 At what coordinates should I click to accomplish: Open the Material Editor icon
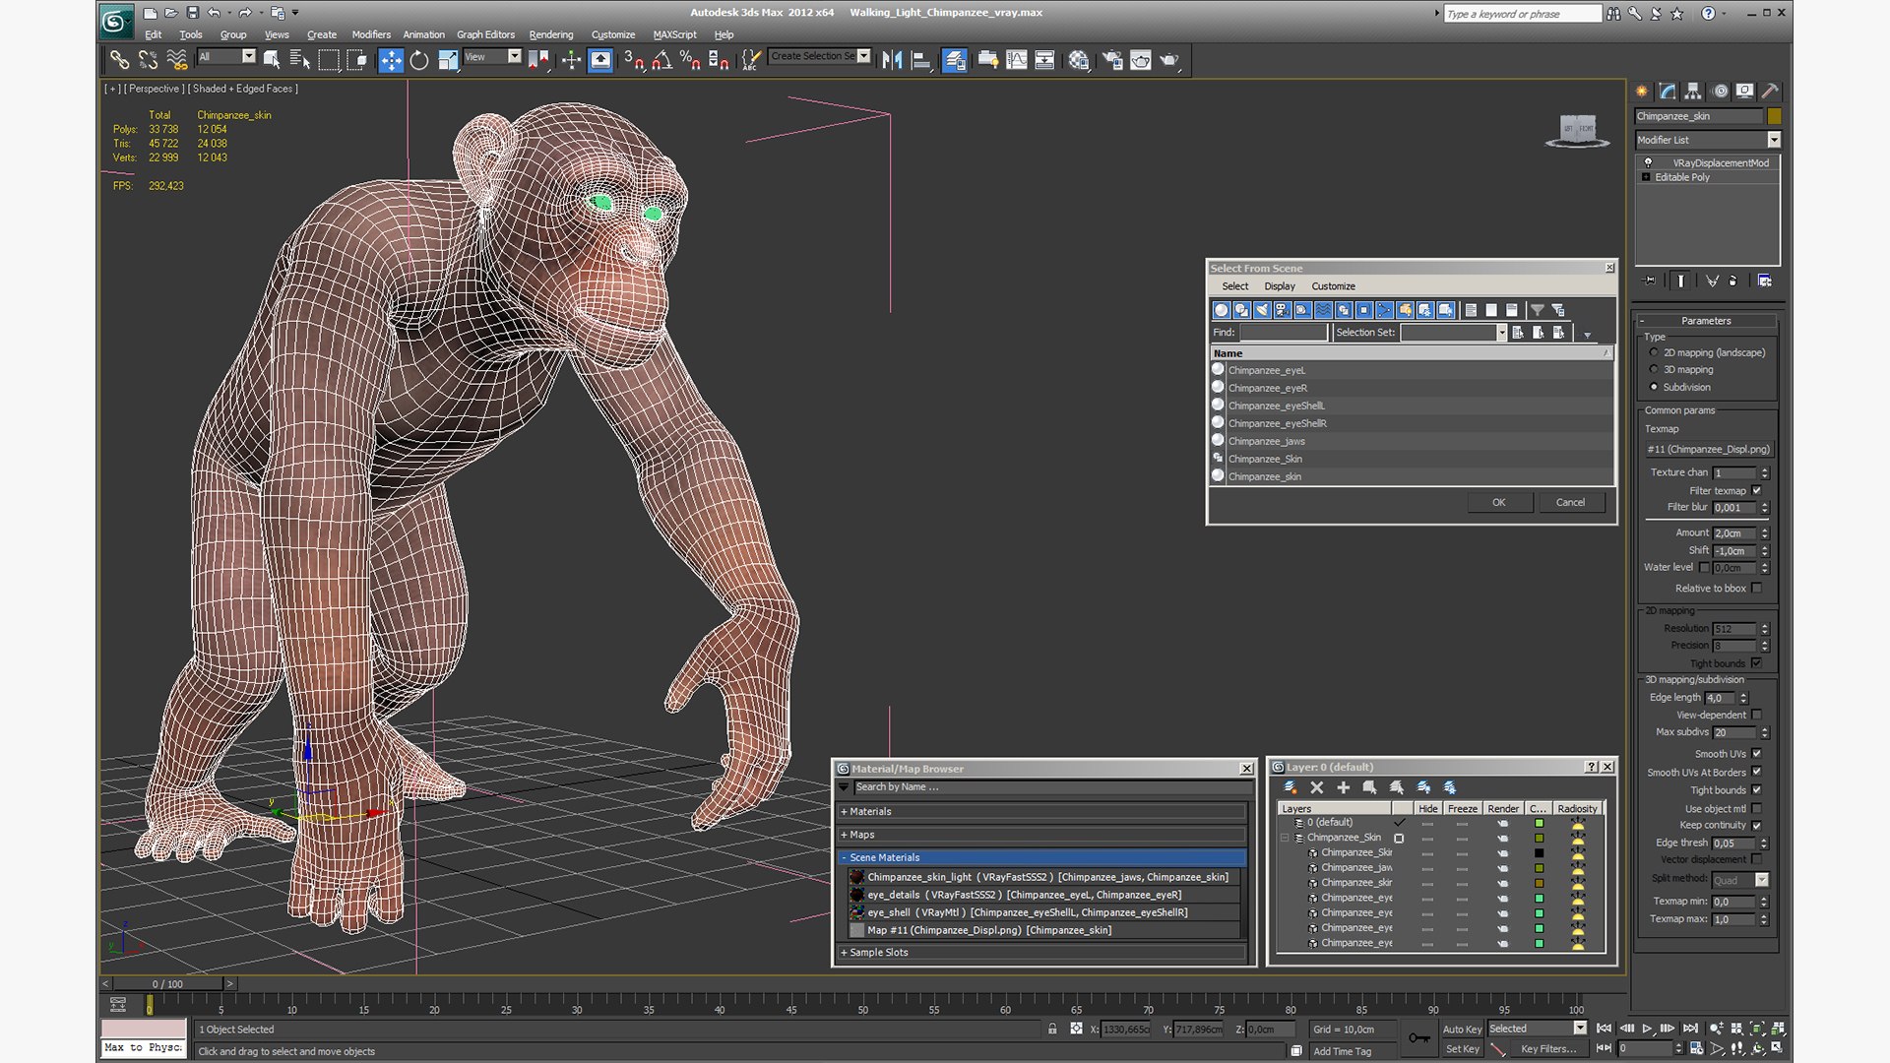pos(1079,61)
